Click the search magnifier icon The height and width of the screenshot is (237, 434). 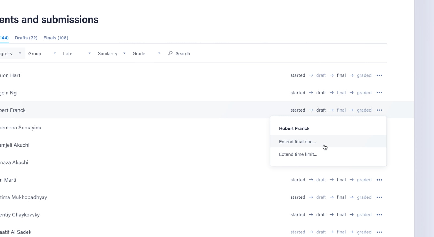170,53
